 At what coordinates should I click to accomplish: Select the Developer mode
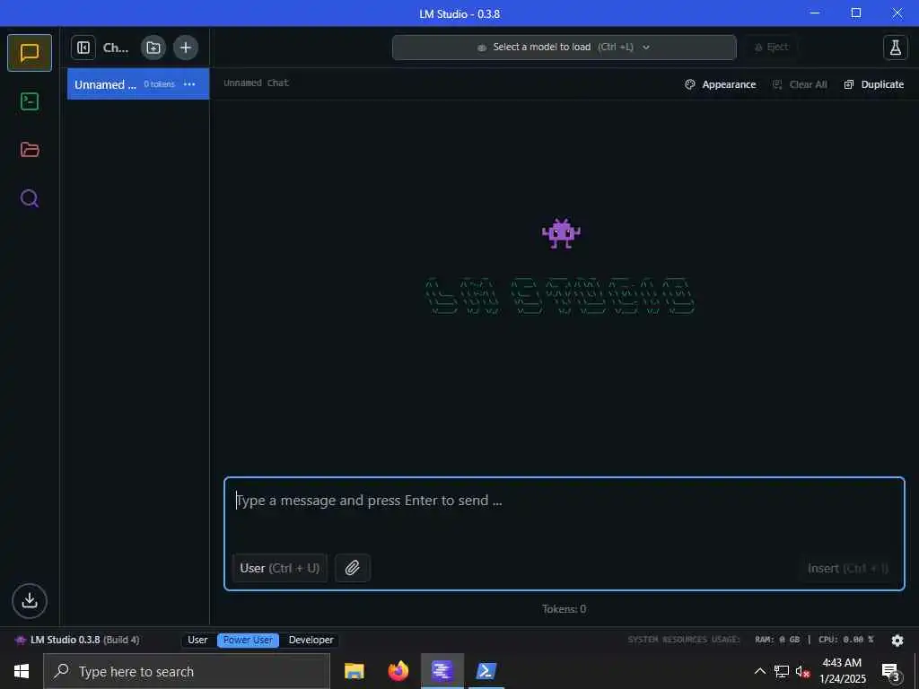click(x=311, y=640)
